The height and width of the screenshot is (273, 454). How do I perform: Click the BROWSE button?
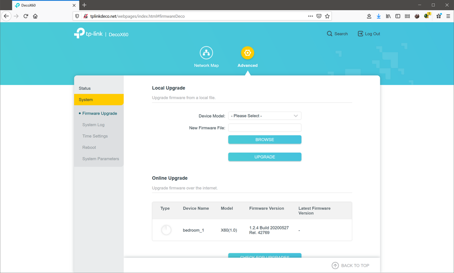click(265, 140)
